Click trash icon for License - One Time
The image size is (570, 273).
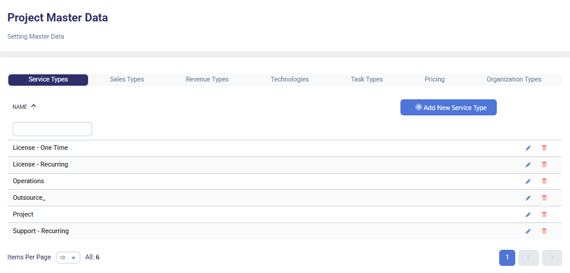544,148
